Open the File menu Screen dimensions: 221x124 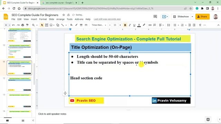[x=13, y=19]
